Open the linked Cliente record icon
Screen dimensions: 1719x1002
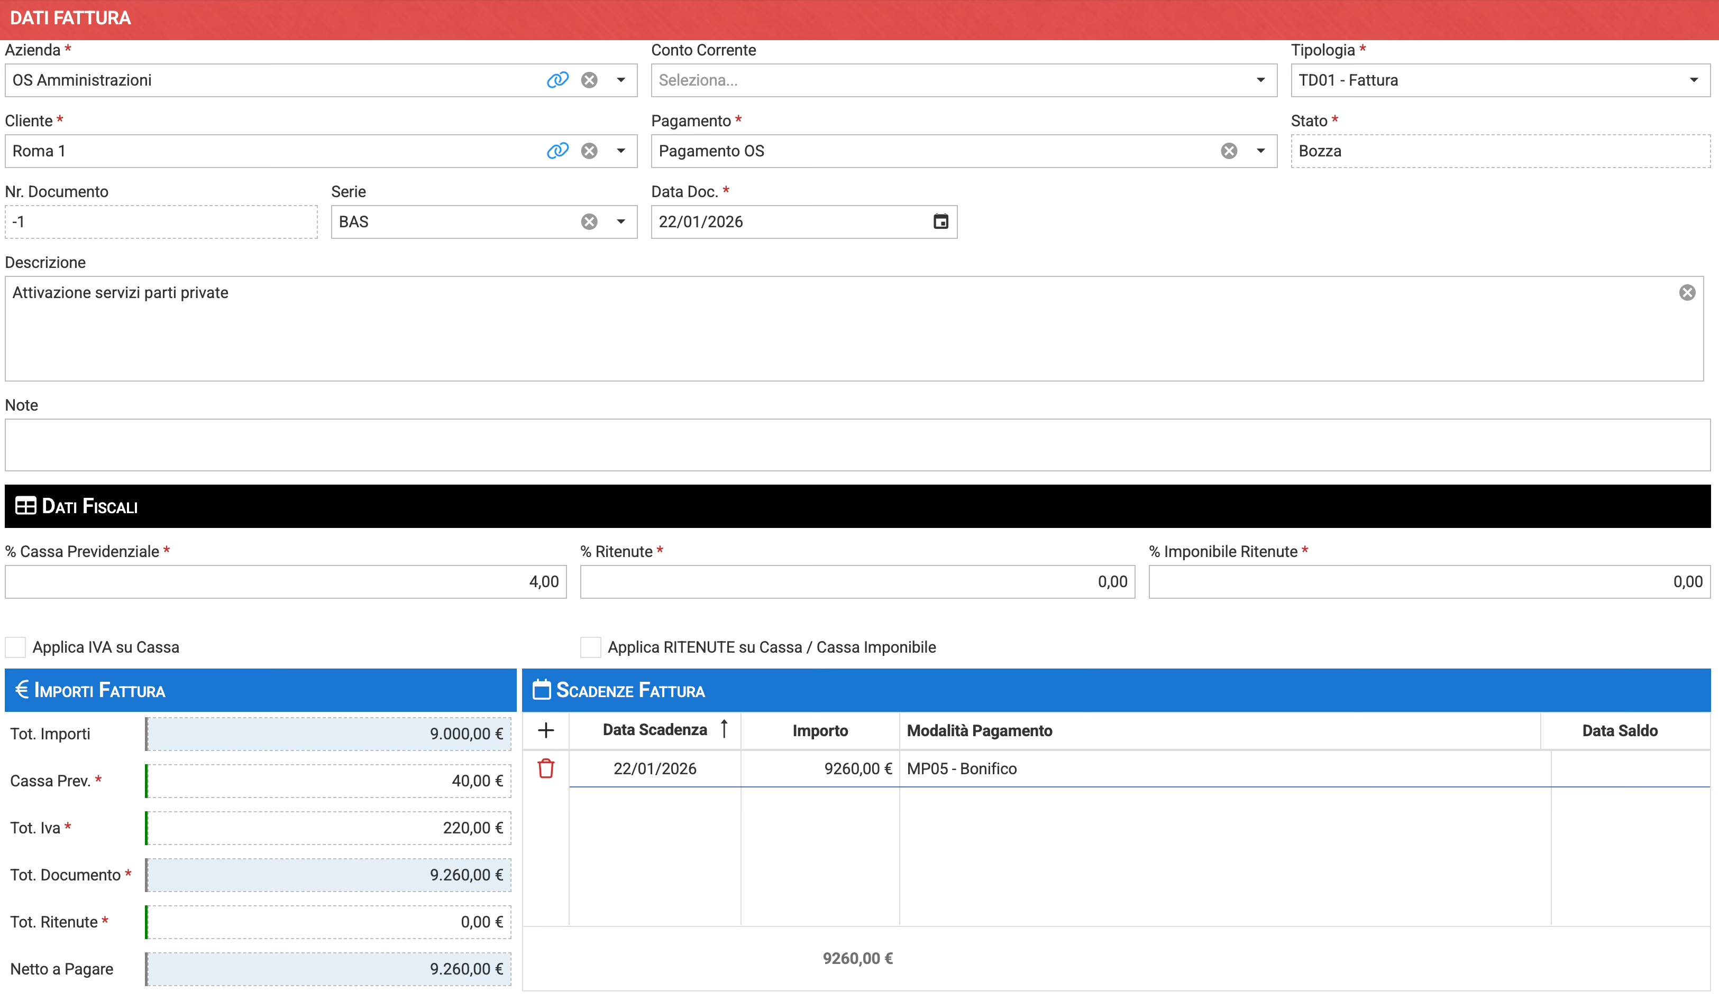557,151
